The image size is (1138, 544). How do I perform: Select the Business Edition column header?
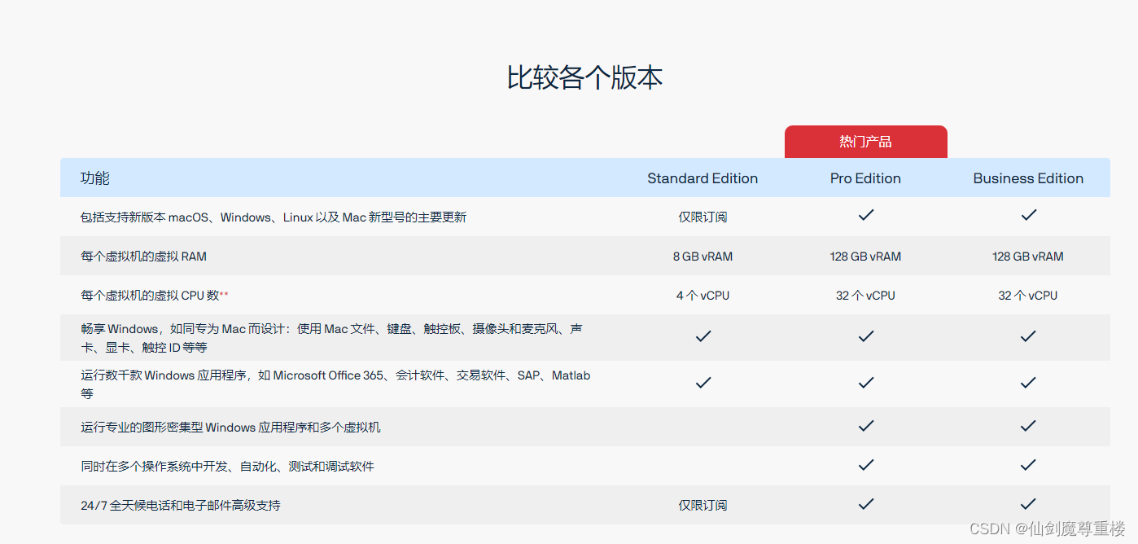coord(1028,178)
